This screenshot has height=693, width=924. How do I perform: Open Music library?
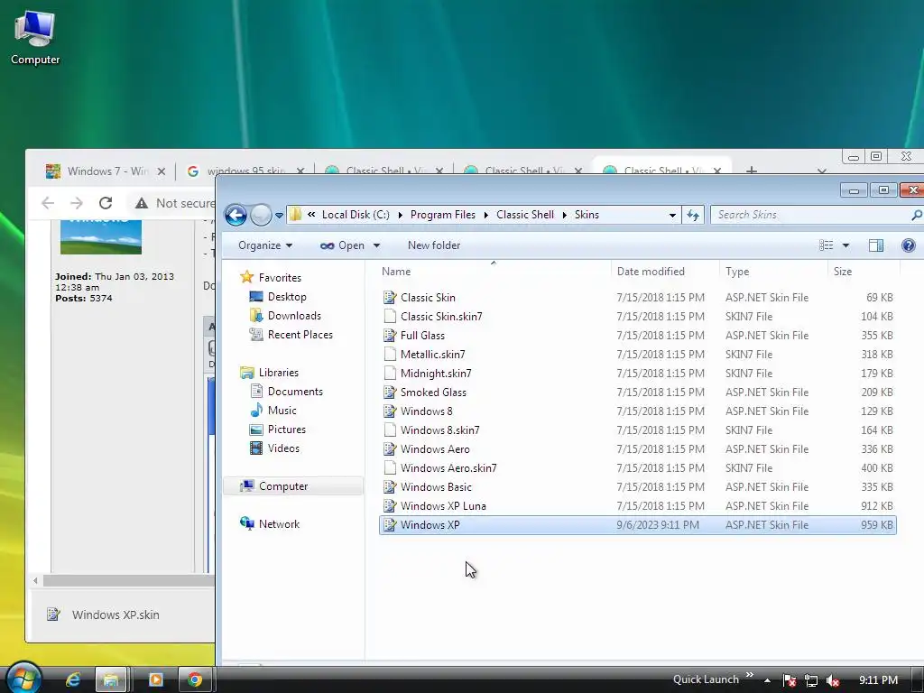(273, 411)
